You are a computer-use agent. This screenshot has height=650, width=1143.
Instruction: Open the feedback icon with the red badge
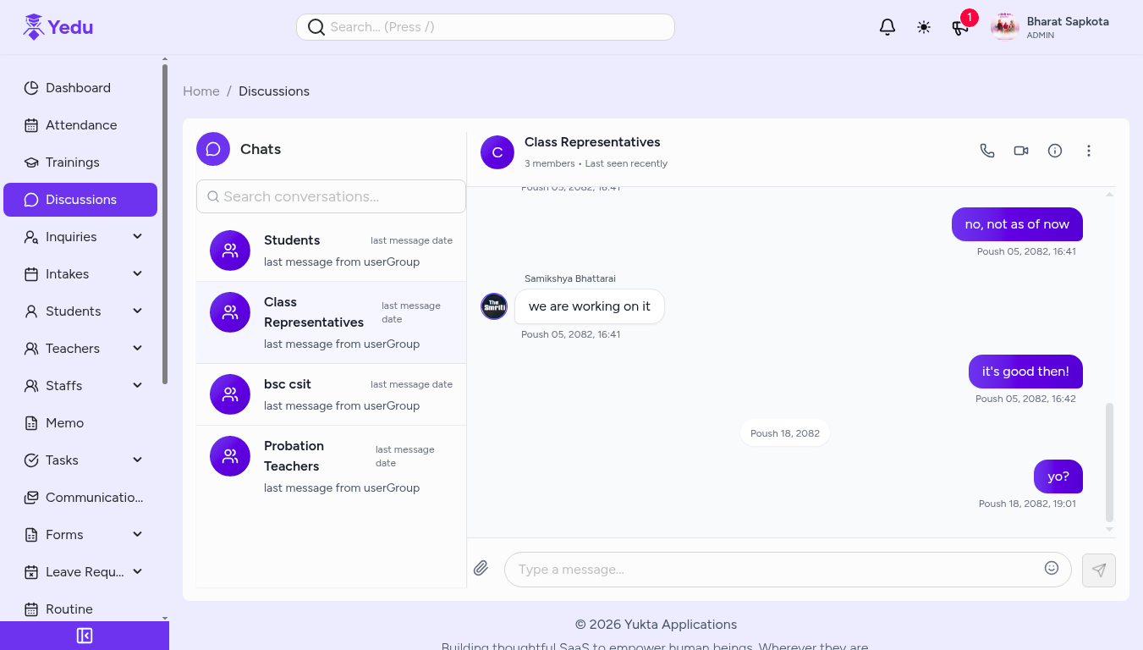(x=960, y=28)
